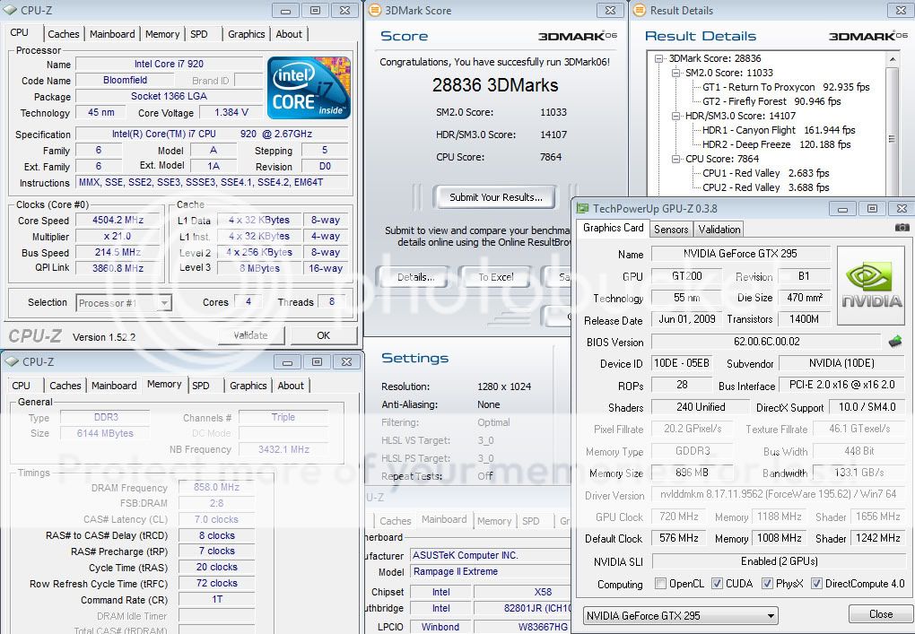Select the Graphics Card tab in GPU-Z
Screen dimensions: 915x634
coord(613,228)
